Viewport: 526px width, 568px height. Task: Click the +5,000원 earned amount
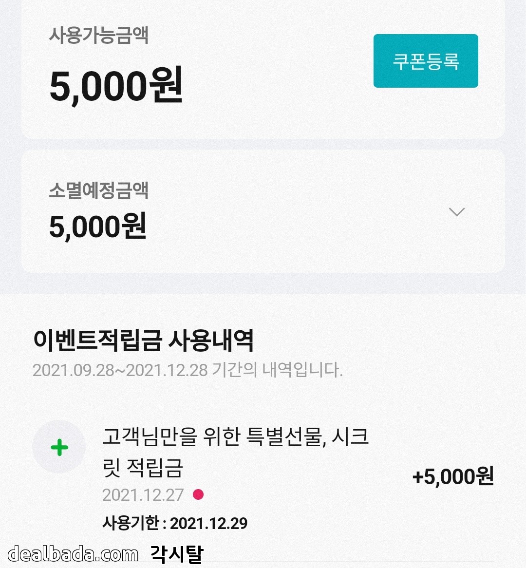(x=453, y=476)
